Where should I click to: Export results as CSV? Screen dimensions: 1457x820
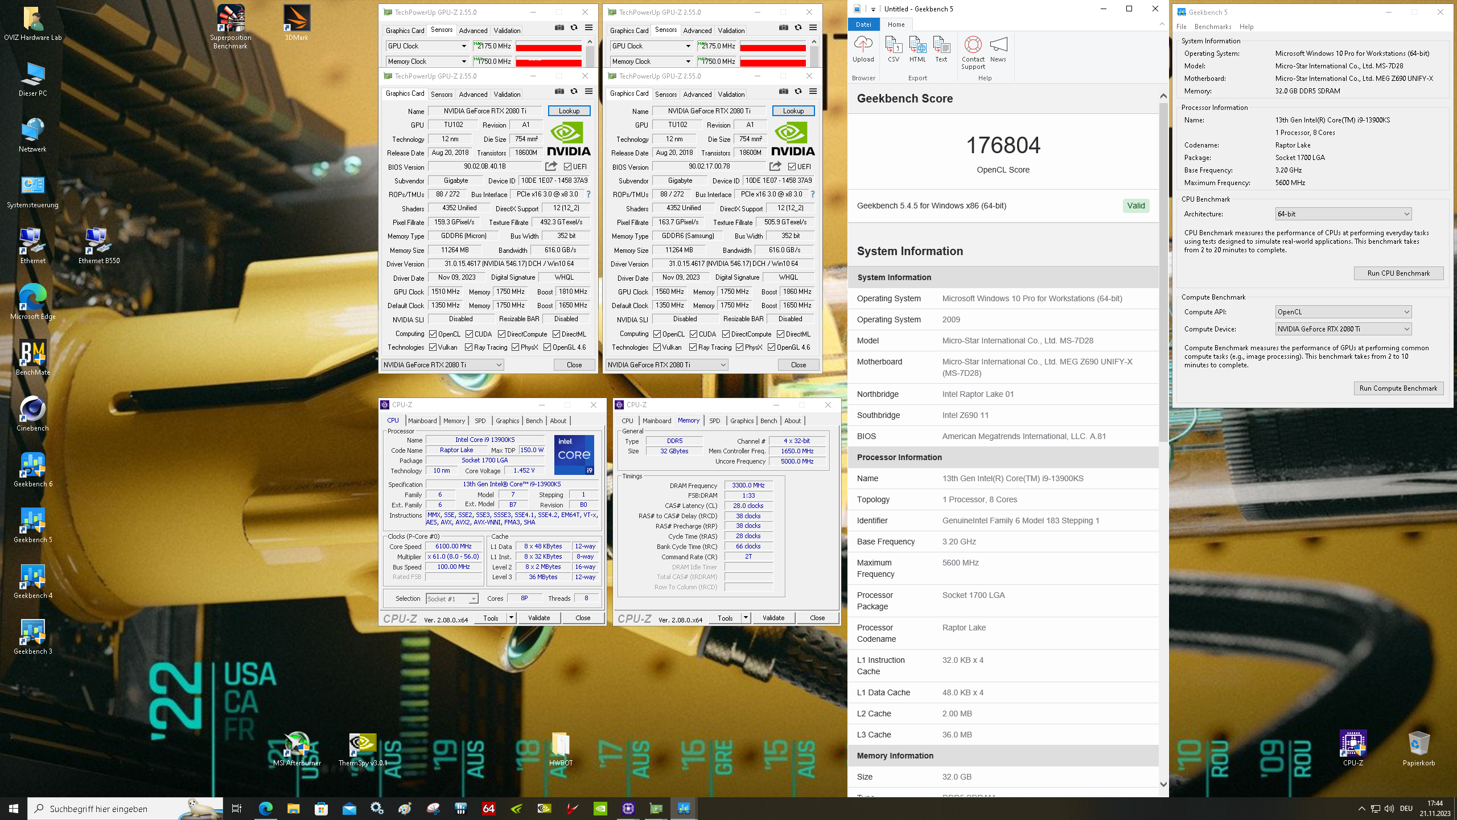894,49
